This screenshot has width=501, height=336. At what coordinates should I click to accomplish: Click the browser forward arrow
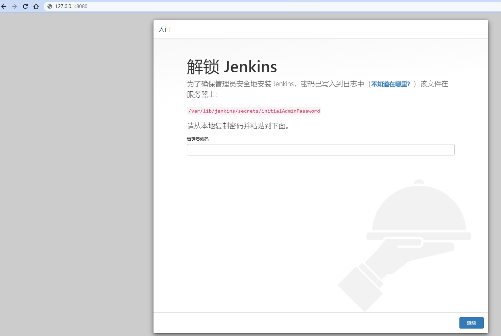point(15,6)
